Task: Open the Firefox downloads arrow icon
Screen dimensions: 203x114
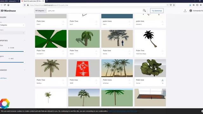Action: [x=190, y=5]
